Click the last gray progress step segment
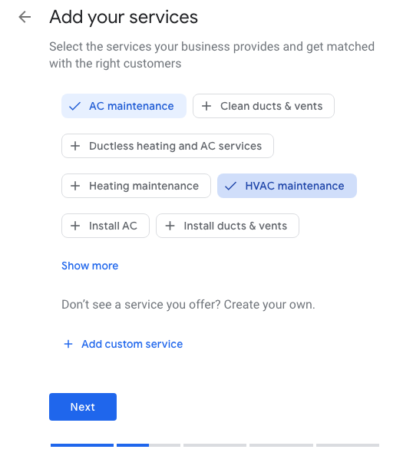The width and height of the screenshot is (403, 456). pyautogui.click(x=348, y=445)
